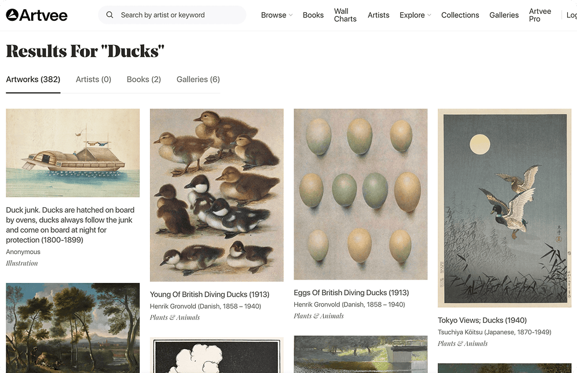Open the duck eggs artwork thumbnail
This screenshot has height=373, width=577.
tap(361, 194)
